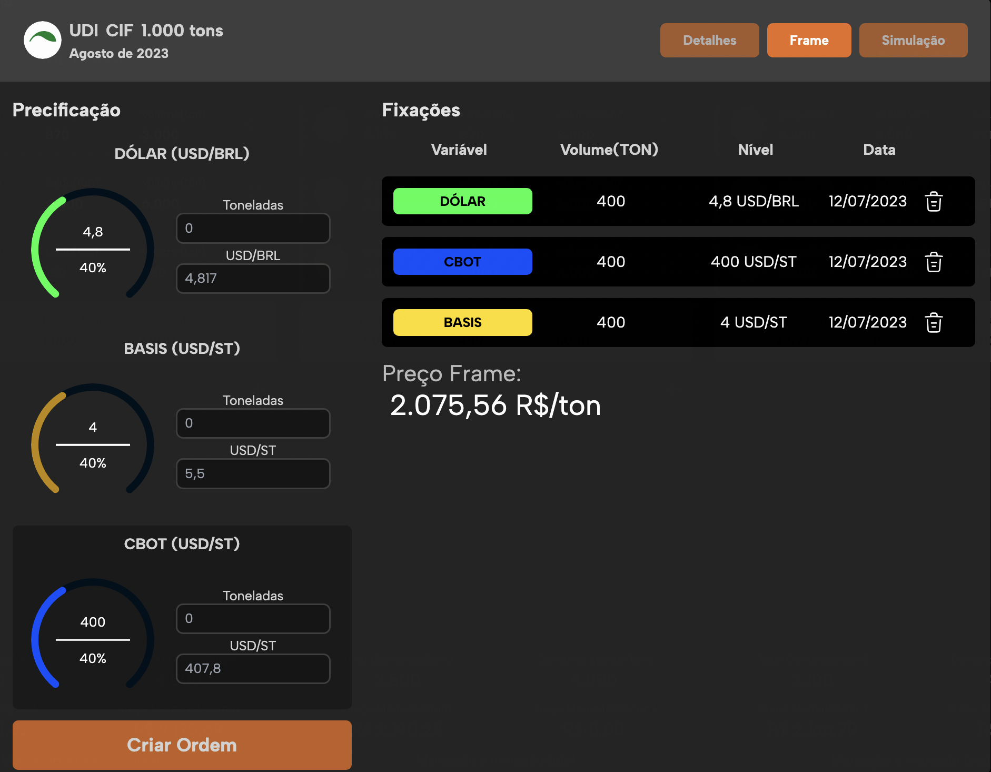Switch to the Frame tab
Viewport: 991px width, 772px height.
pyautogui.click(x=809, y=40)
